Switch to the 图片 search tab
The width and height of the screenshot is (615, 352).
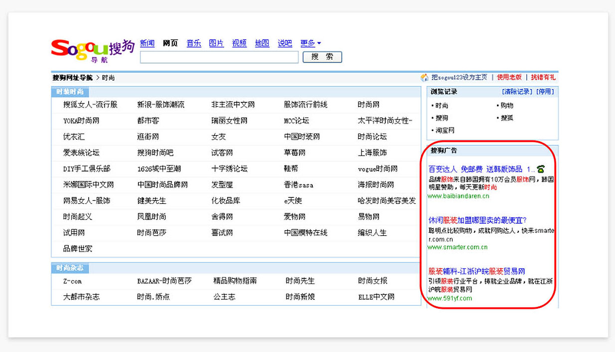pyautogui.click(x=217, y=43)
